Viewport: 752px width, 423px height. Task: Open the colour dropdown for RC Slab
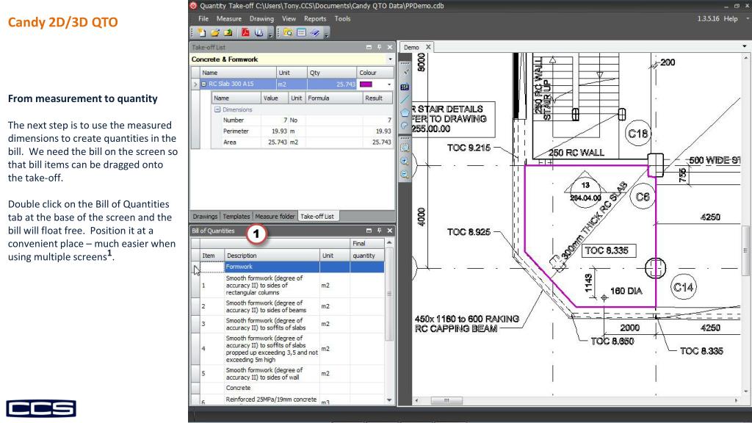pyautogui.click(x=389, y=84)
